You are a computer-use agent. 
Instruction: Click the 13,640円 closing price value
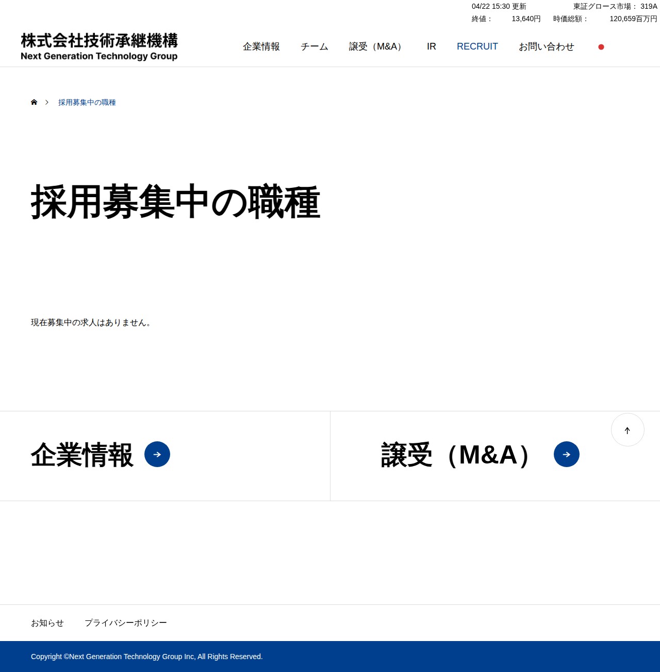coord(526,19)
